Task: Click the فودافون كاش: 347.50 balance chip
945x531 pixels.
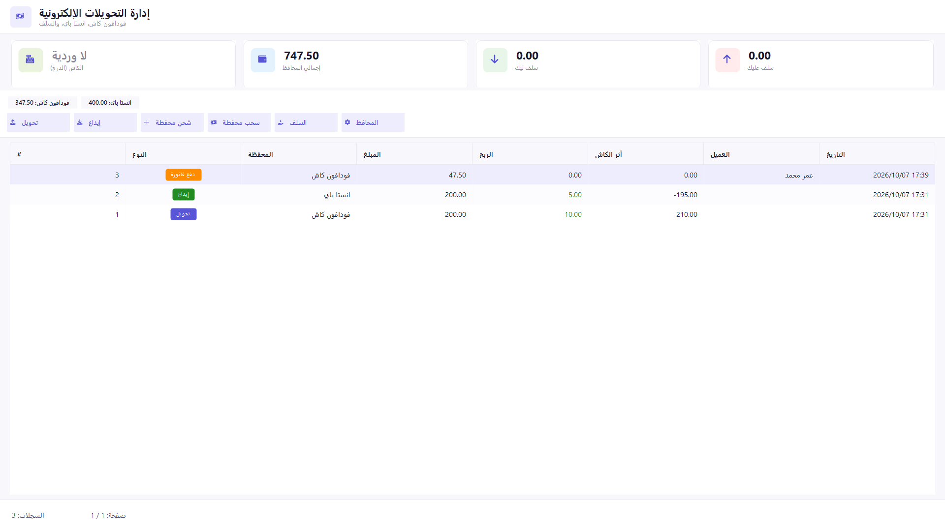Action: tap(42, 103)
